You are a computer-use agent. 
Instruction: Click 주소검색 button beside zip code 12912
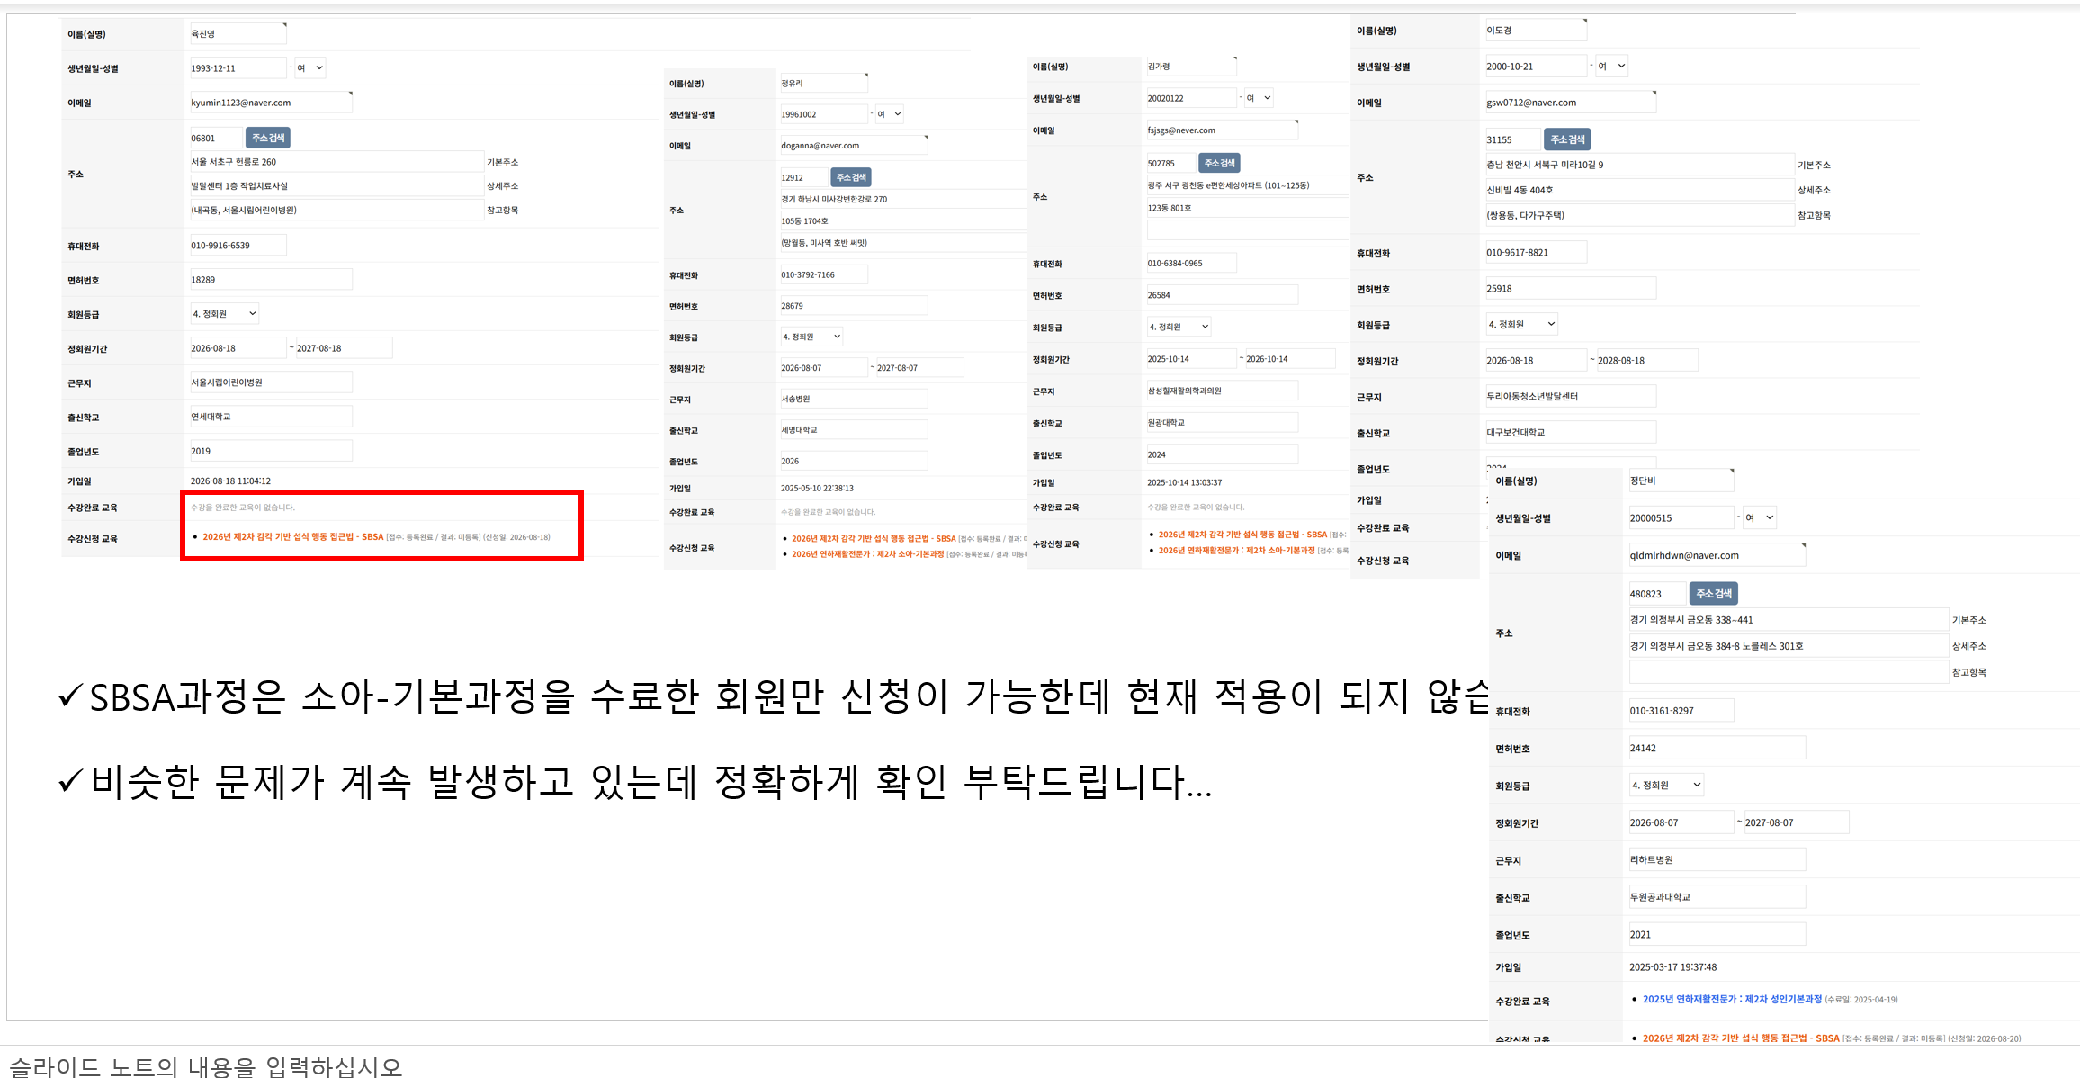pos(851,177)
